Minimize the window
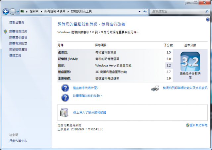 point(189,3)
